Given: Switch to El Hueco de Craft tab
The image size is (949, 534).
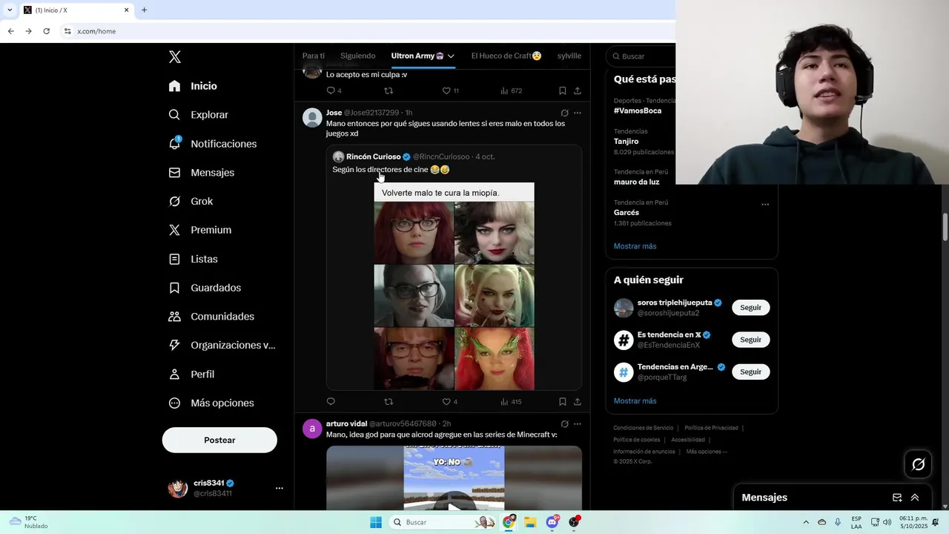Looking at the screenshot, I should tap(506, 56).
